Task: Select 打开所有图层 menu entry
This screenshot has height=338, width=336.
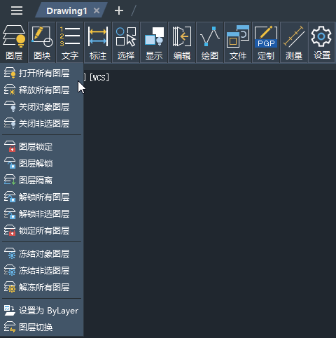Action: click(41, 73)
